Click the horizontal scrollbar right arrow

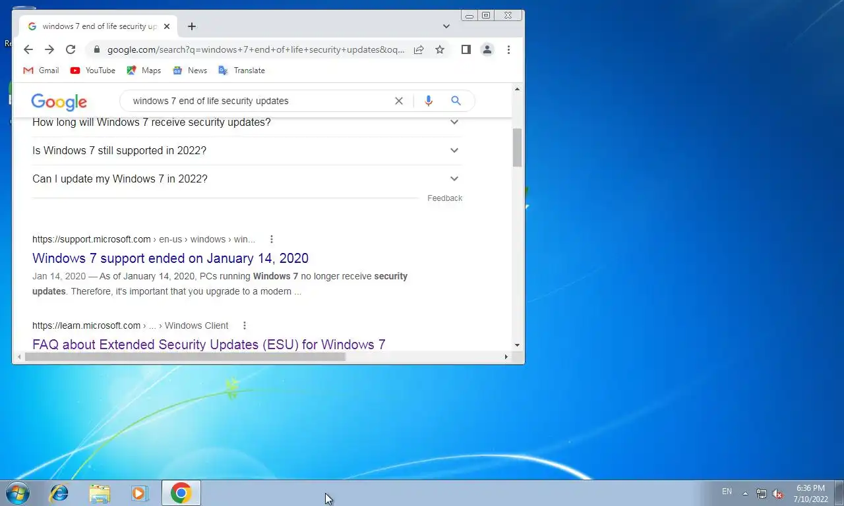click(506, 356)
